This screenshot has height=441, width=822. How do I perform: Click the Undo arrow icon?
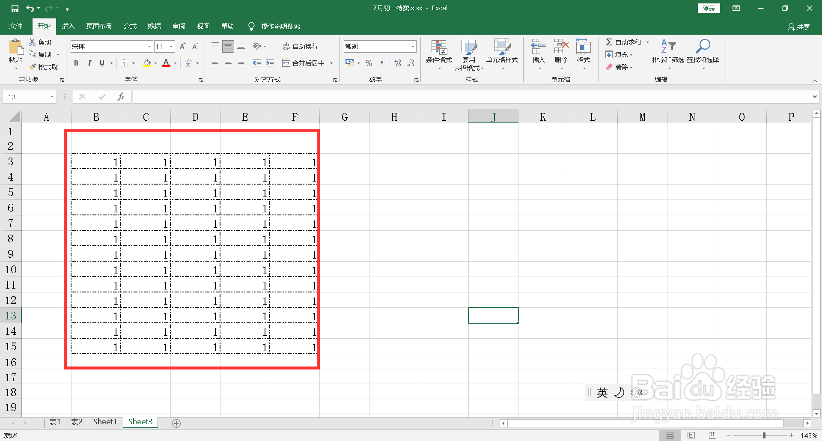click(x=30, y=8)
